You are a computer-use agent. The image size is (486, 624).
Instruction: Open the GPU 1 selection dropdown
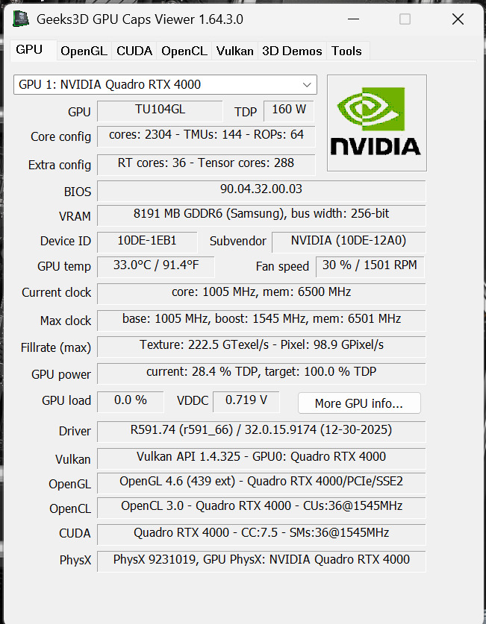(165, 85)
